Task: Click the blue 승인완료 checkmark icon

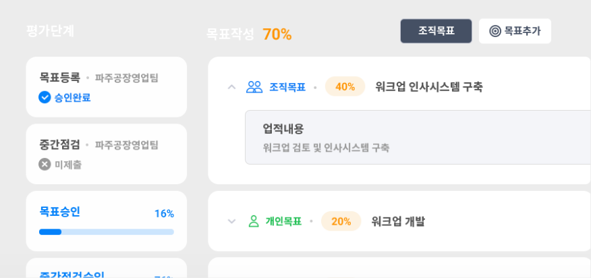Action: point(45,98)
